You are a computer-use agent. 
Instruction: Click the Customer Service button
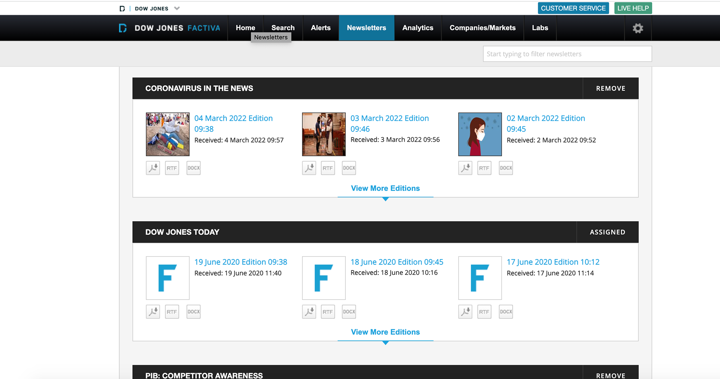pyautogui.click(x=573, y=8)
